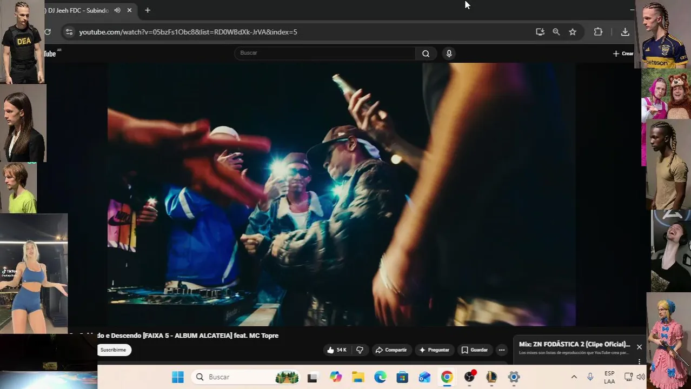The height and width of the screenshot is (389, 691).
Task: Click the pink doll costume overlay image
Action: (x=668, y=341)
